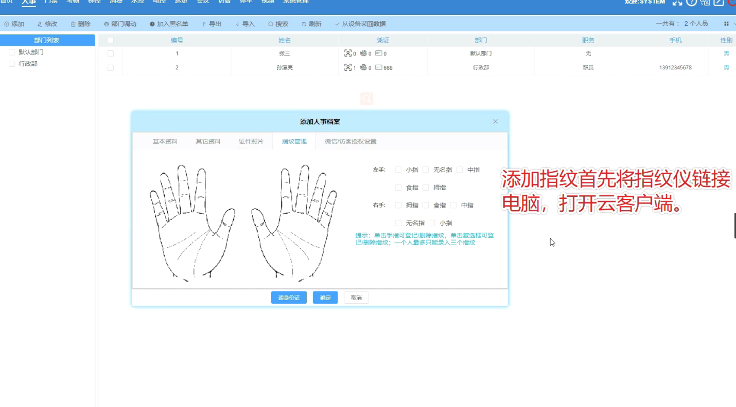Viewport: 736px width, 407px height.
Task: Click the fullscreen icon in the top header
Action: tap(677, 3)
